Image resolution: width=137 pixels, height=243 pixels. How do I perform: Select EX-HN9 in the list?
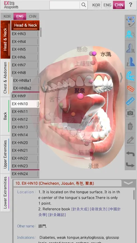25,96
